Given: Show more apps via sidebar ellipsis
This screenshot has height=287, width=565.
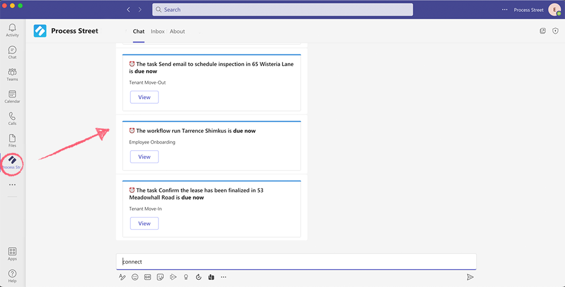Looking at the screenshot, I should pyautogui.click(x=12, y=185).
